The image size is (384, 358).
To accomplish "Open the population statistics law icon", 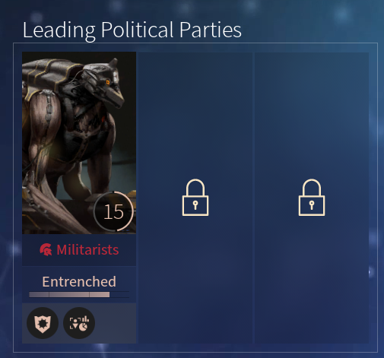I will (x=79, y=323).
